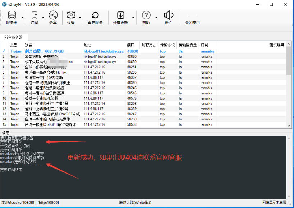The height and width of the screenshot is (208, 294).
Task: Click the 测试结果 column header
Action: 276,45
